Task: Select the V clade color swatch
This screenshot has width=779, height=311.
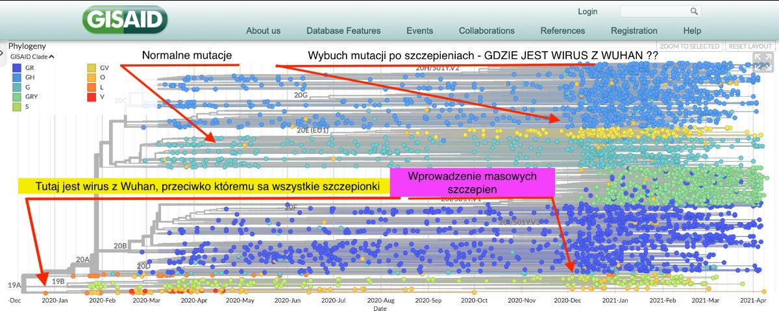Action: (x=92, y=96)
